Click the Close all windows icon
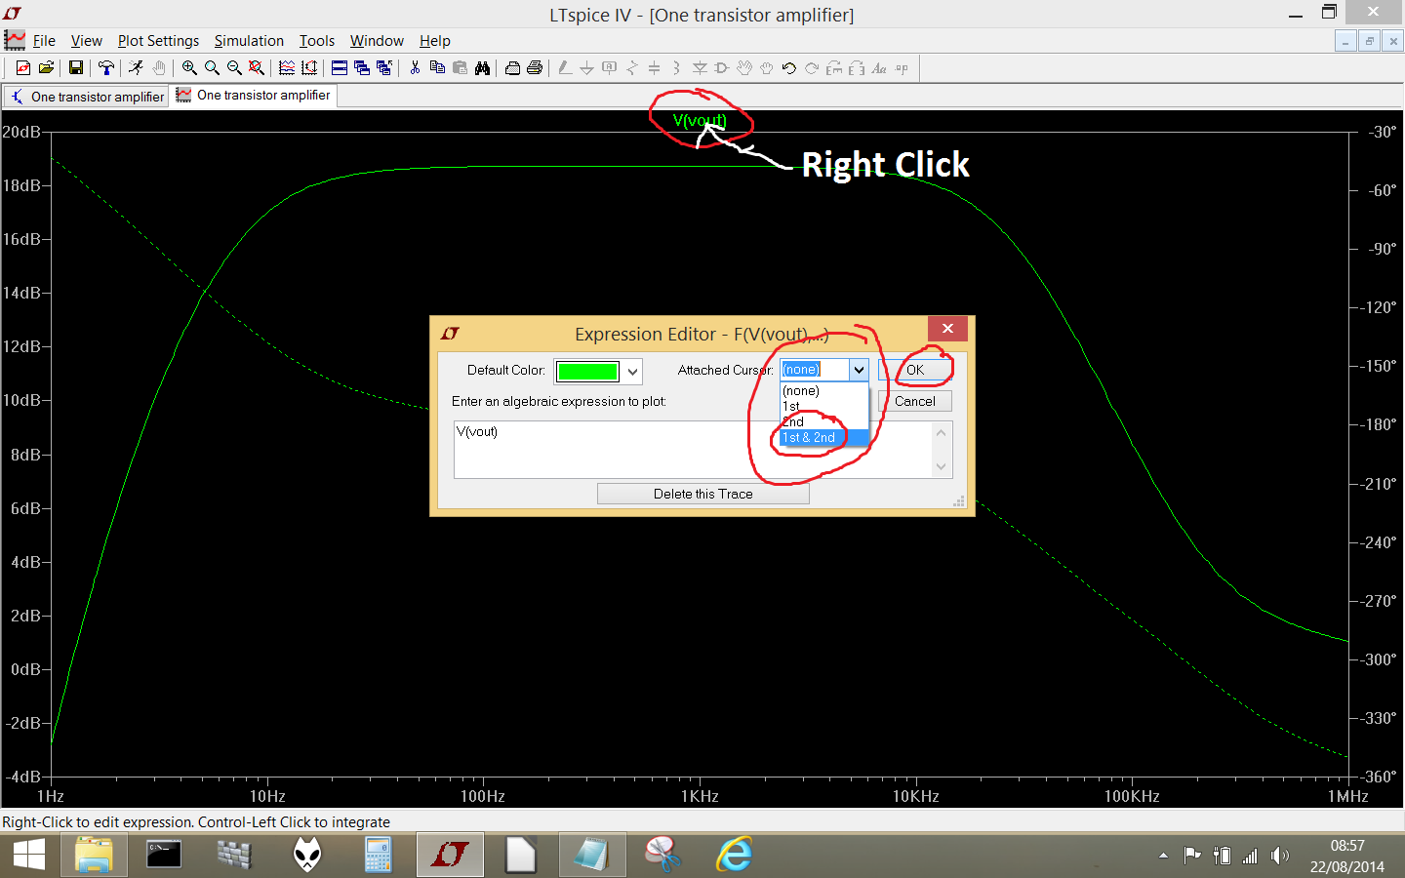Image resolution: width=1405 pixels, height=878 pixels. [x=384, y=68]
